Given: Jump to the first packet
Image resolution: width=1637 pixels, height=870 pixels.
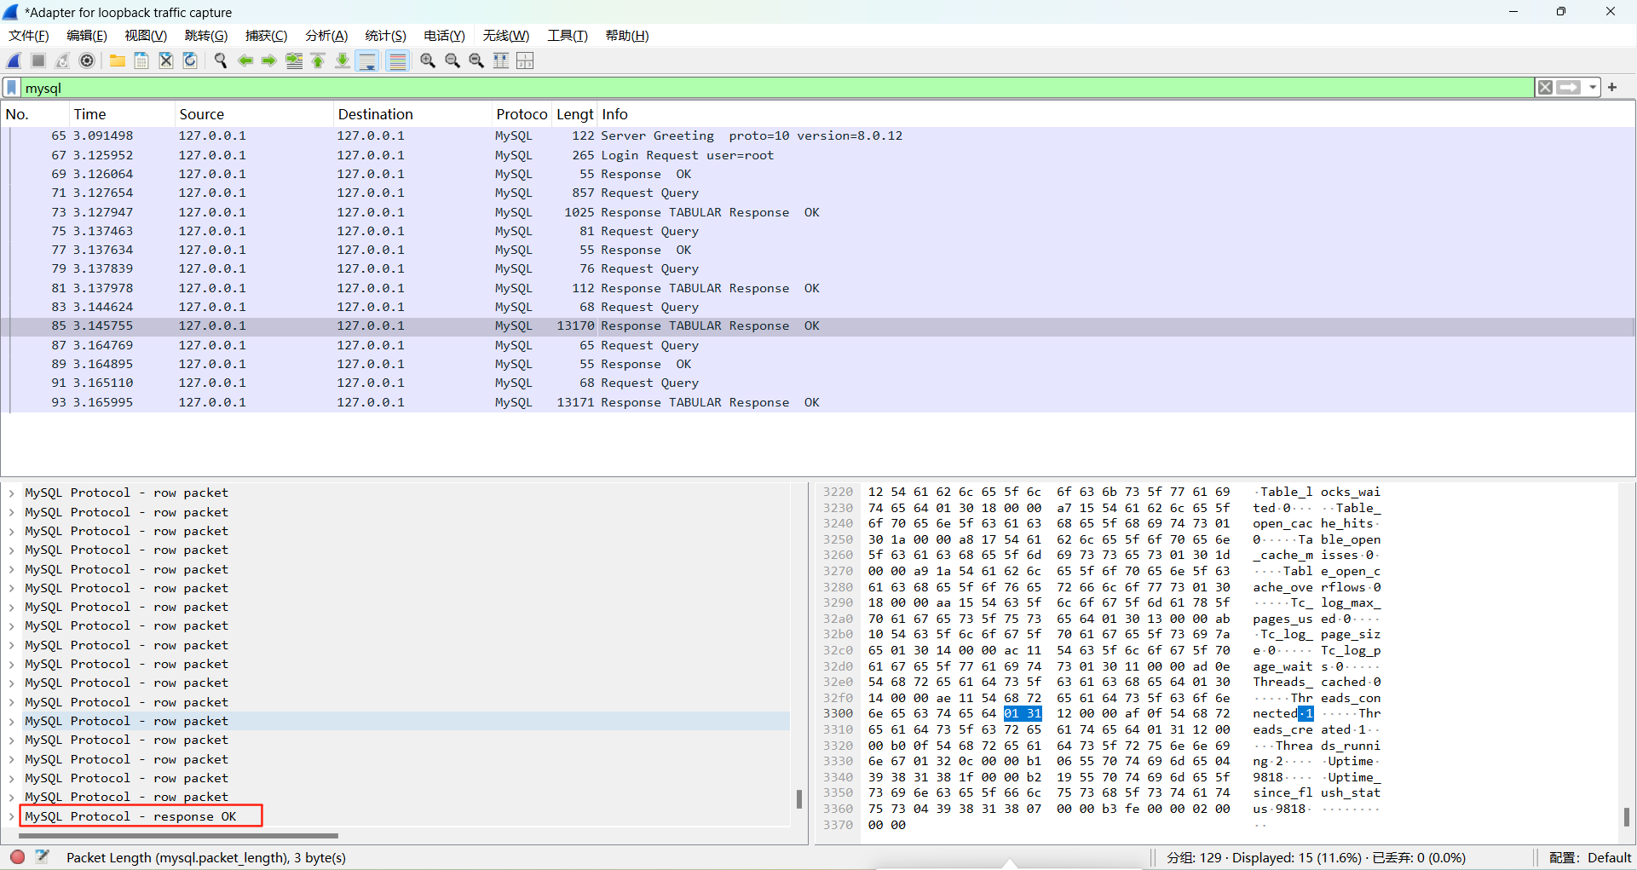Looking at the screenshot, I should 318,60.
